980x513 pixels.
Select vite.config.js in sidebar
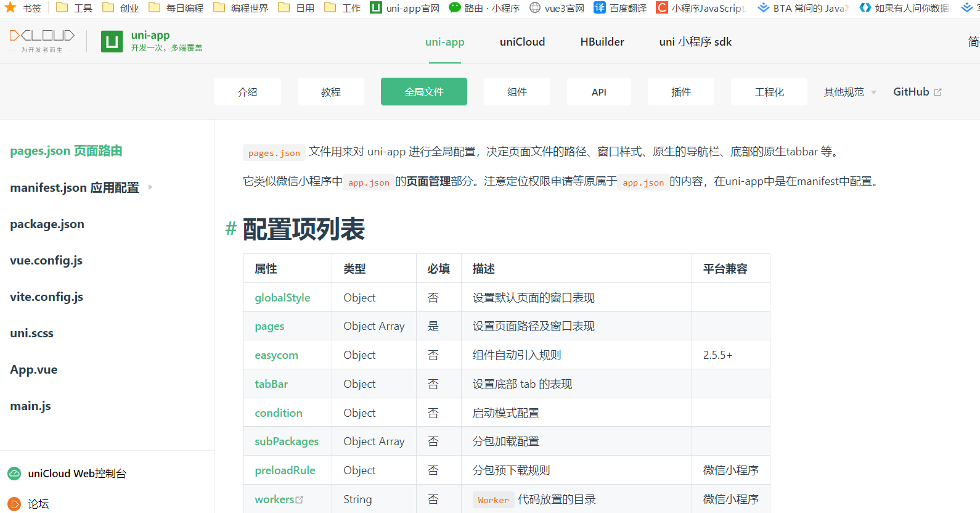point(46,297)
